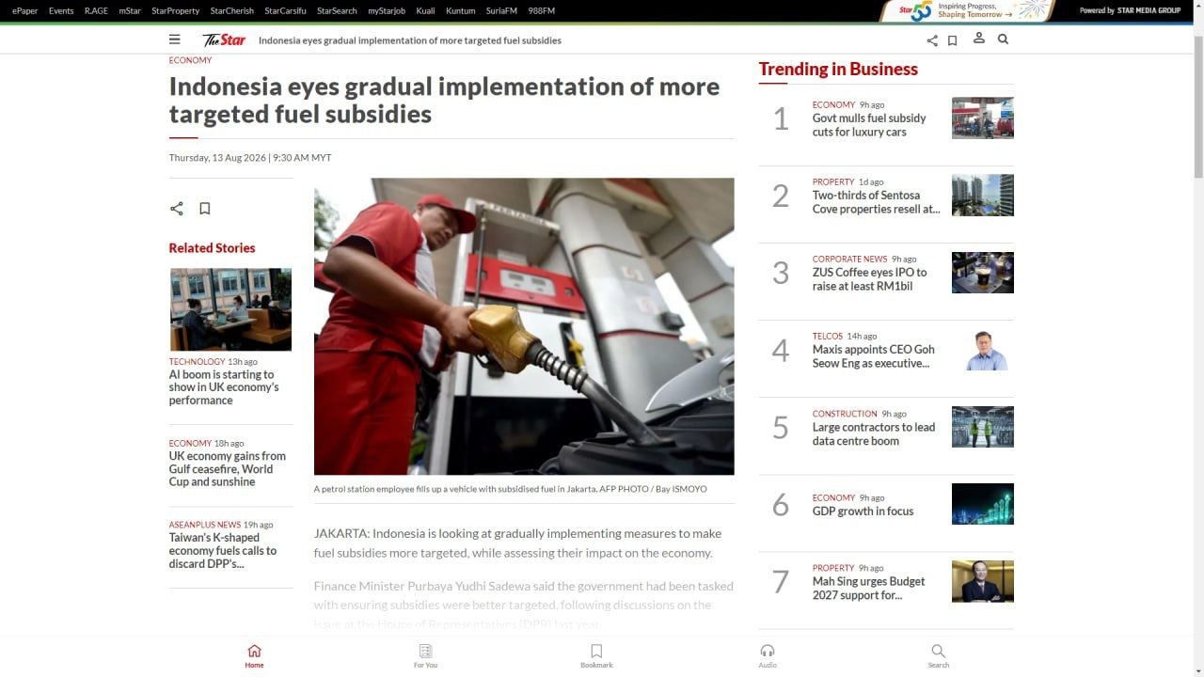Open the user account icon

click(979, 39)
